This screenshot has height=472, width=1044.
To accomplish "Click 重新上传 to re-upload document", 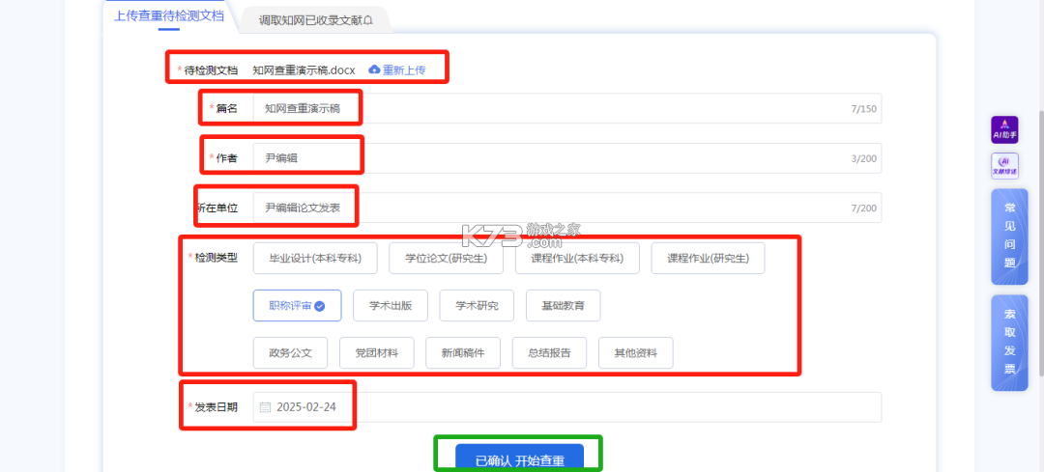I will [x=403, y=69].
